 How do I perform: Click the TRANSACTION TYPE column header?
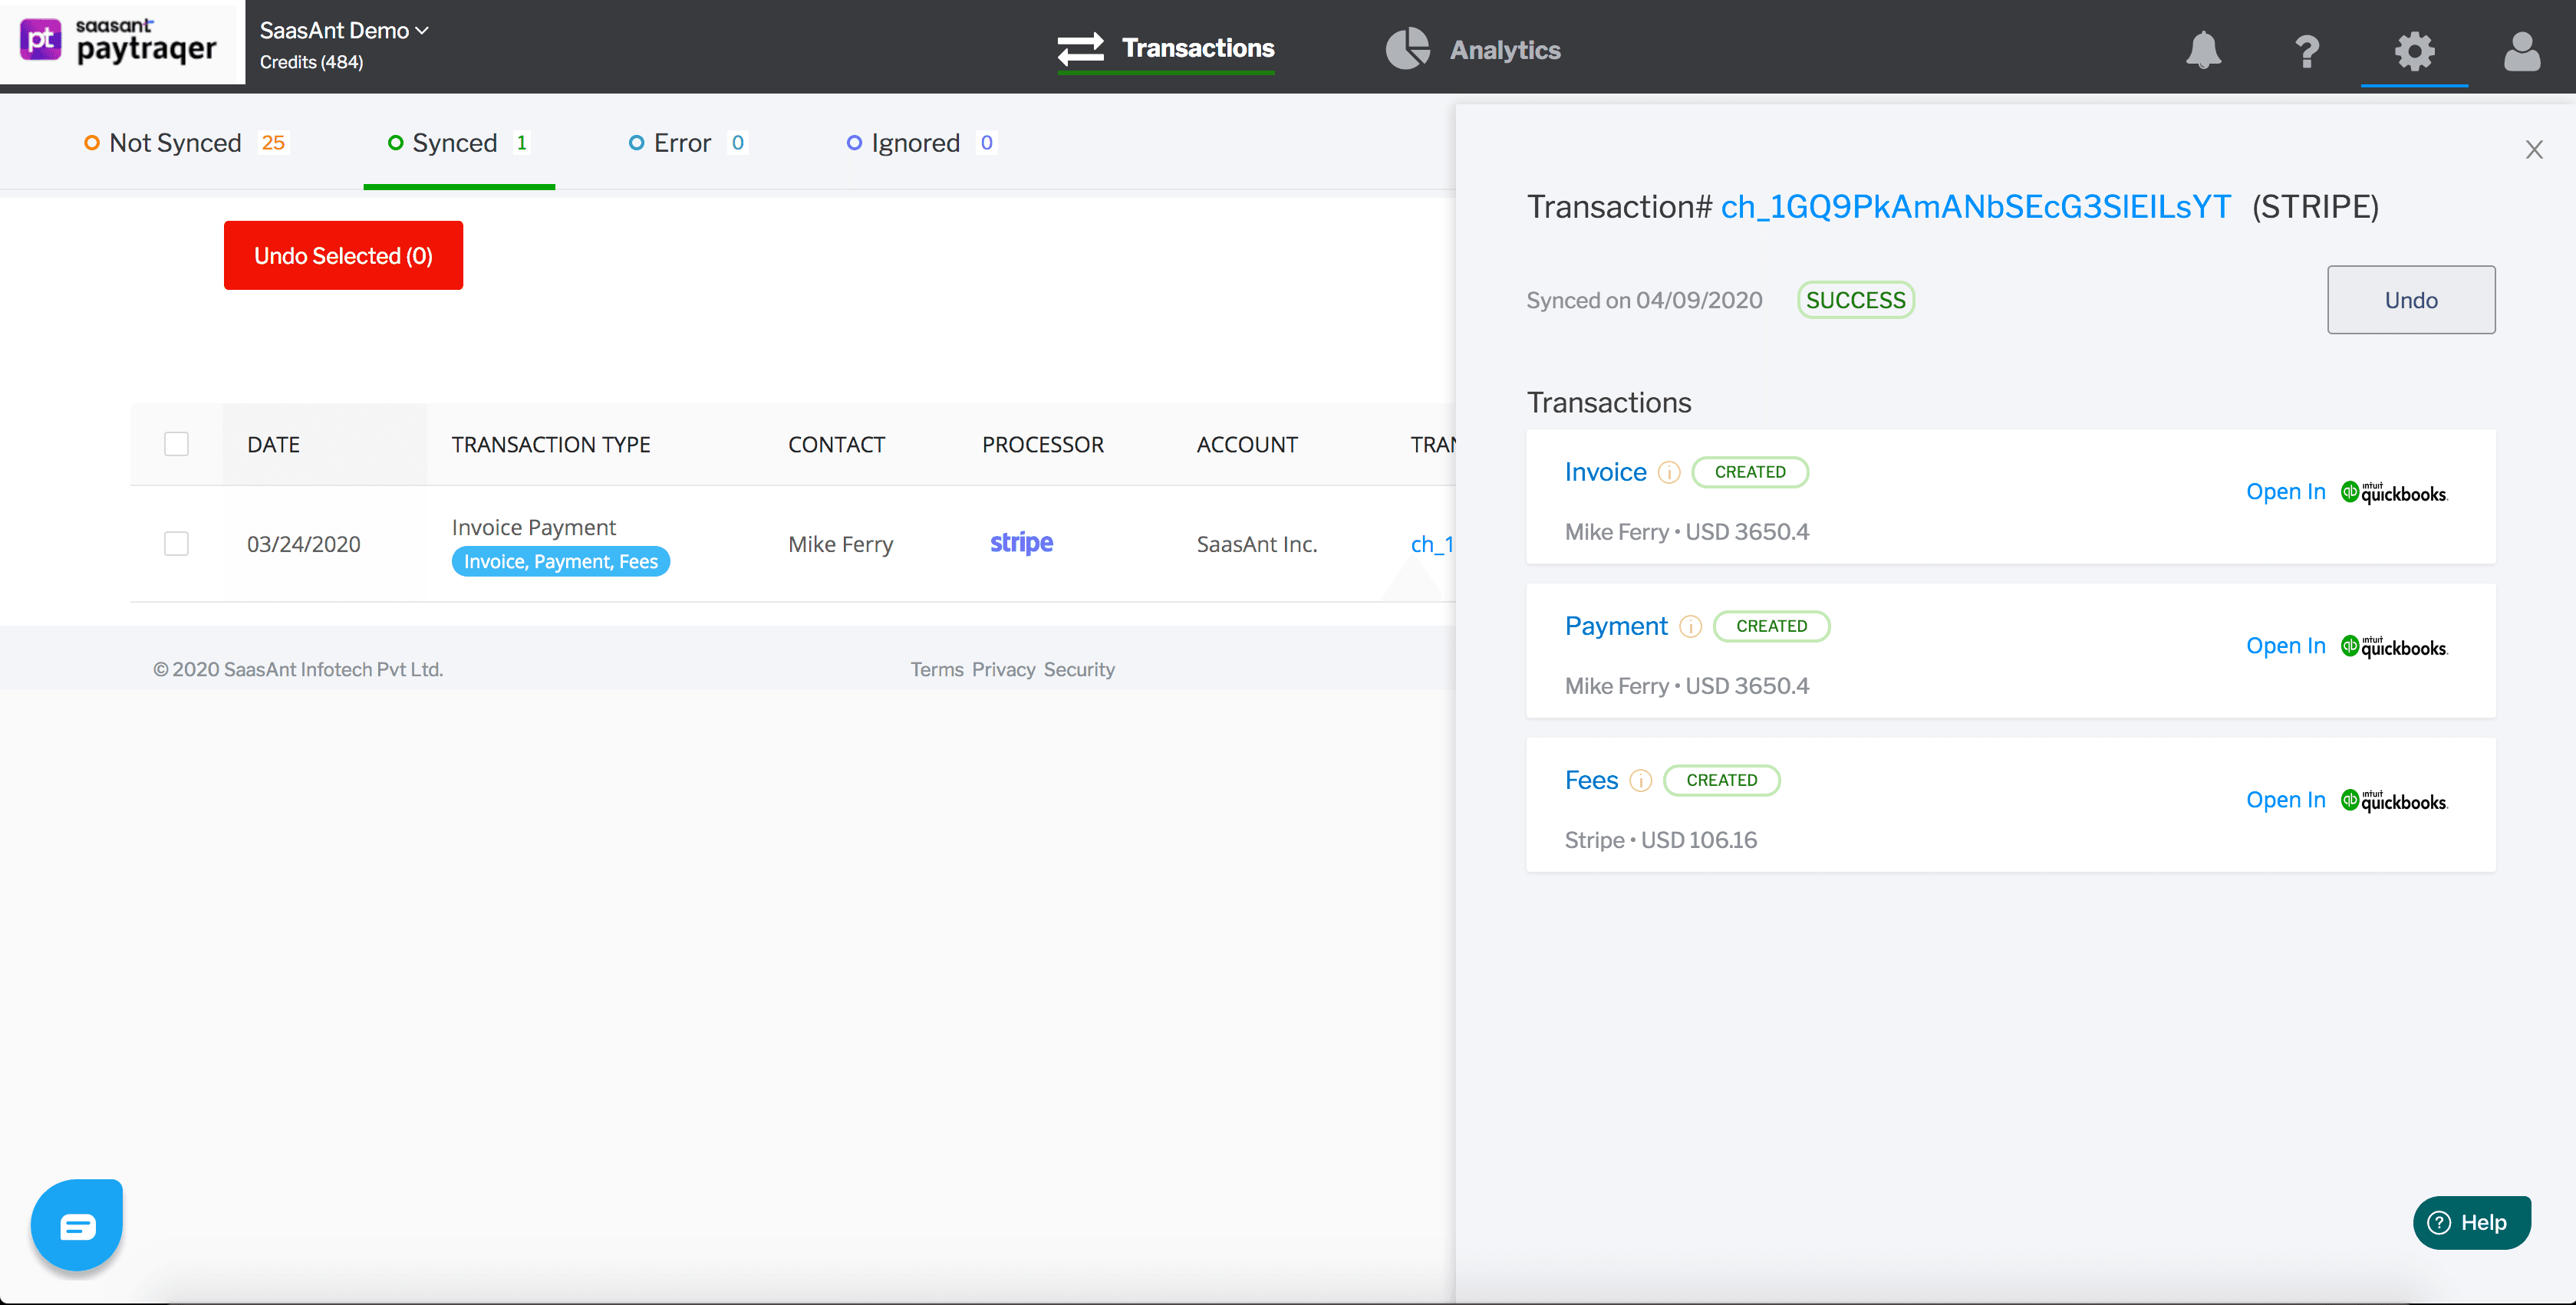[x=550, y=445]
